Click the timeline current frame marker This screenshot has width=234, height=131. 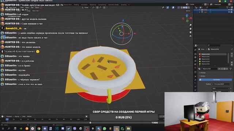point(7,119)
